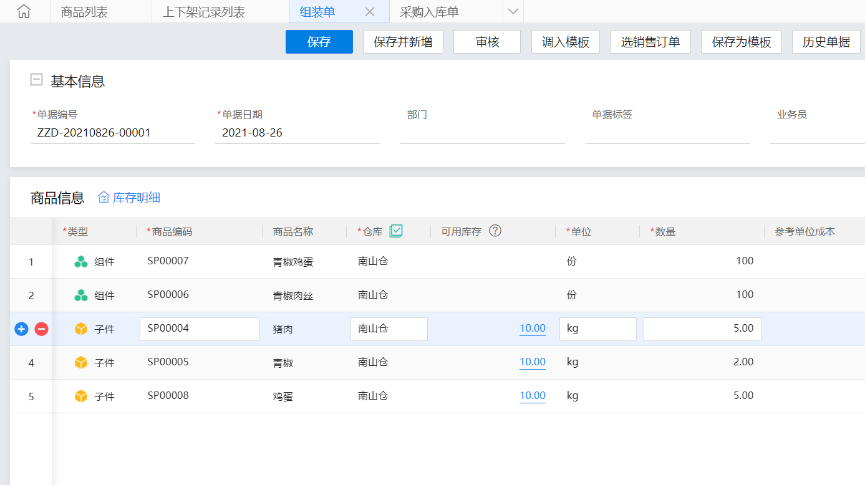
Task: Toggle the 仓库 column batch checkbox icon
Action: click(x=396, y=231)
